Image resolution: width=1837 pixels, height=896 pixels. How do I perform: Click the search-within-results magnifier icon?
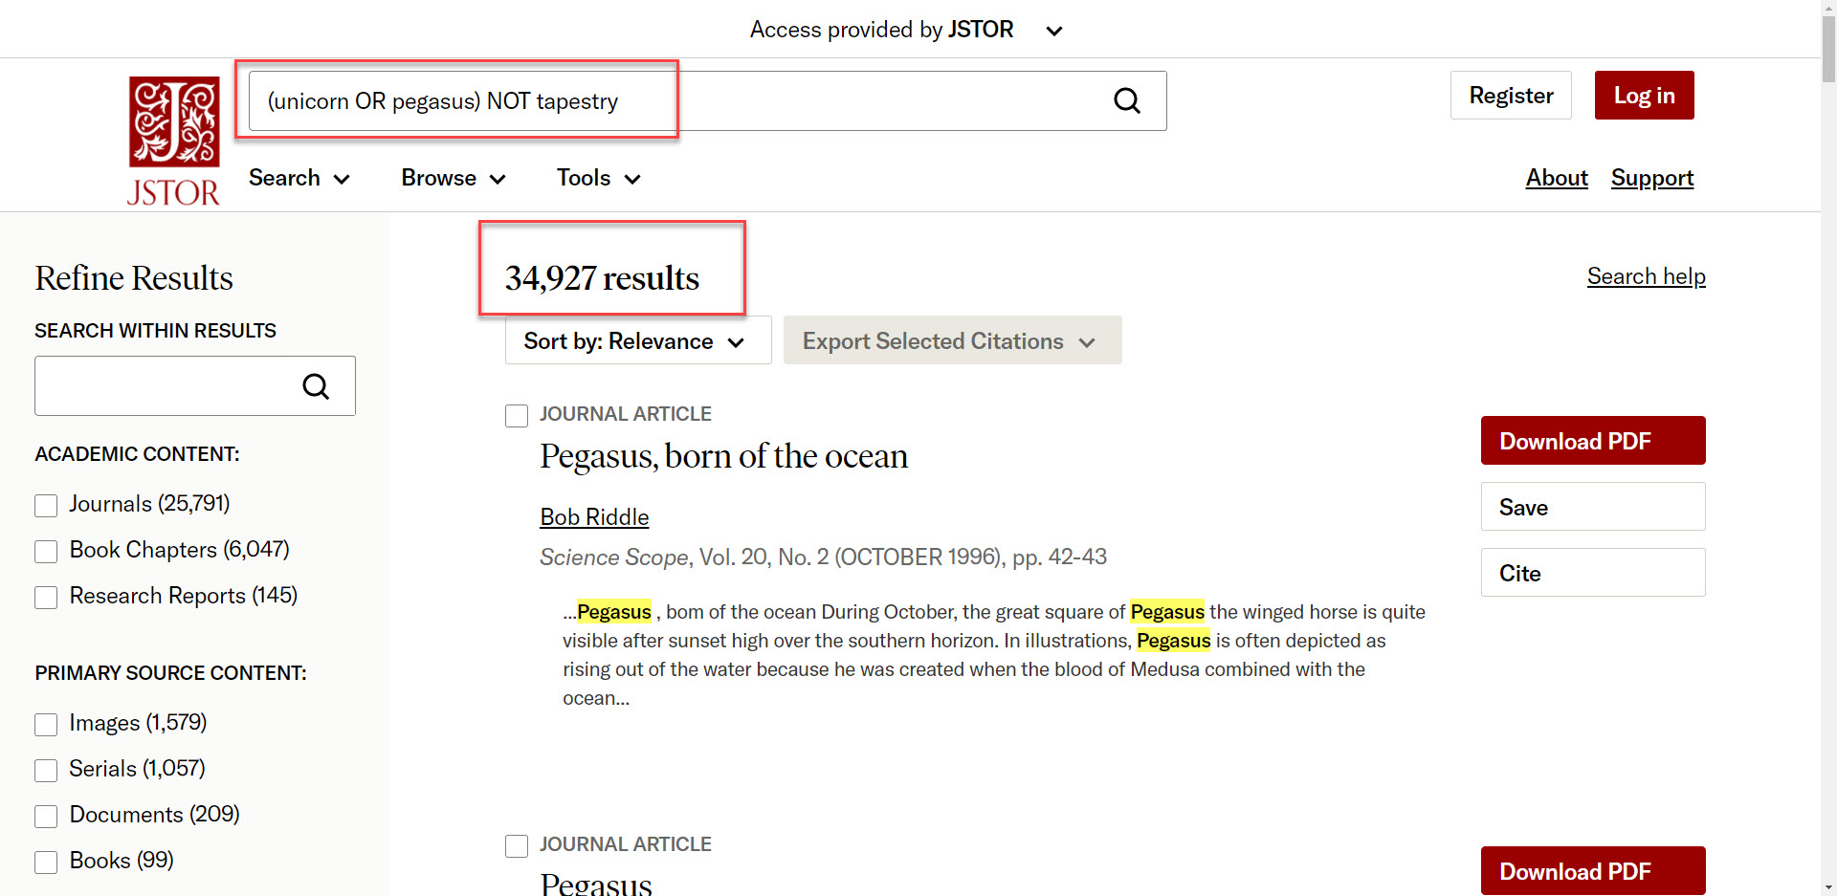pyautogui.click(x=316, y=386)
